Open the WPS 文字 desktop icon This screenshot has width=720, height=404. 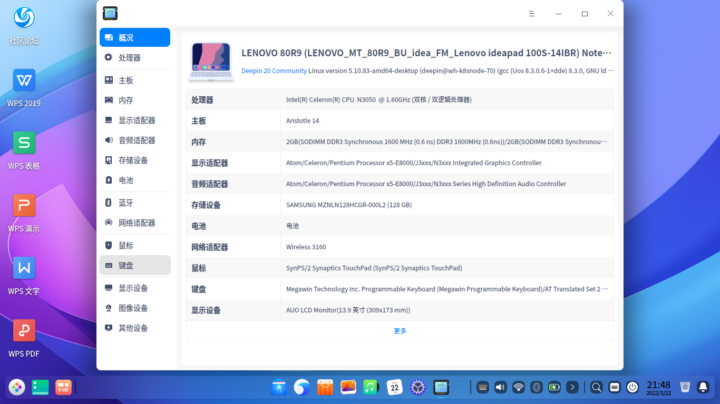[x=24, y=276]
